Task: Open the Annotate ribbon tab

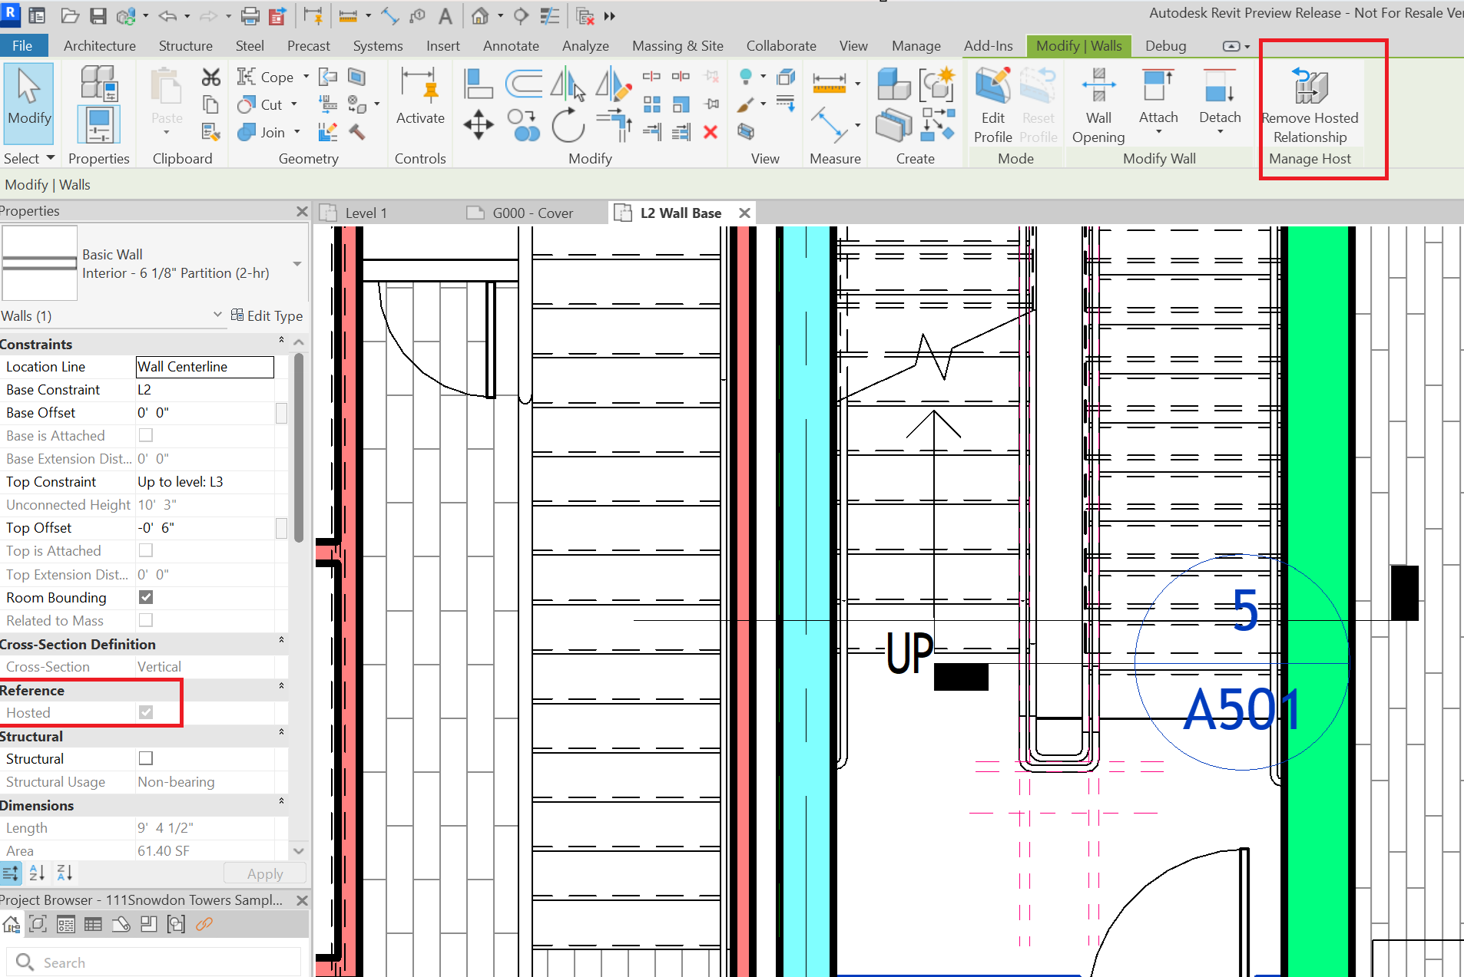Action: [511, 46]
